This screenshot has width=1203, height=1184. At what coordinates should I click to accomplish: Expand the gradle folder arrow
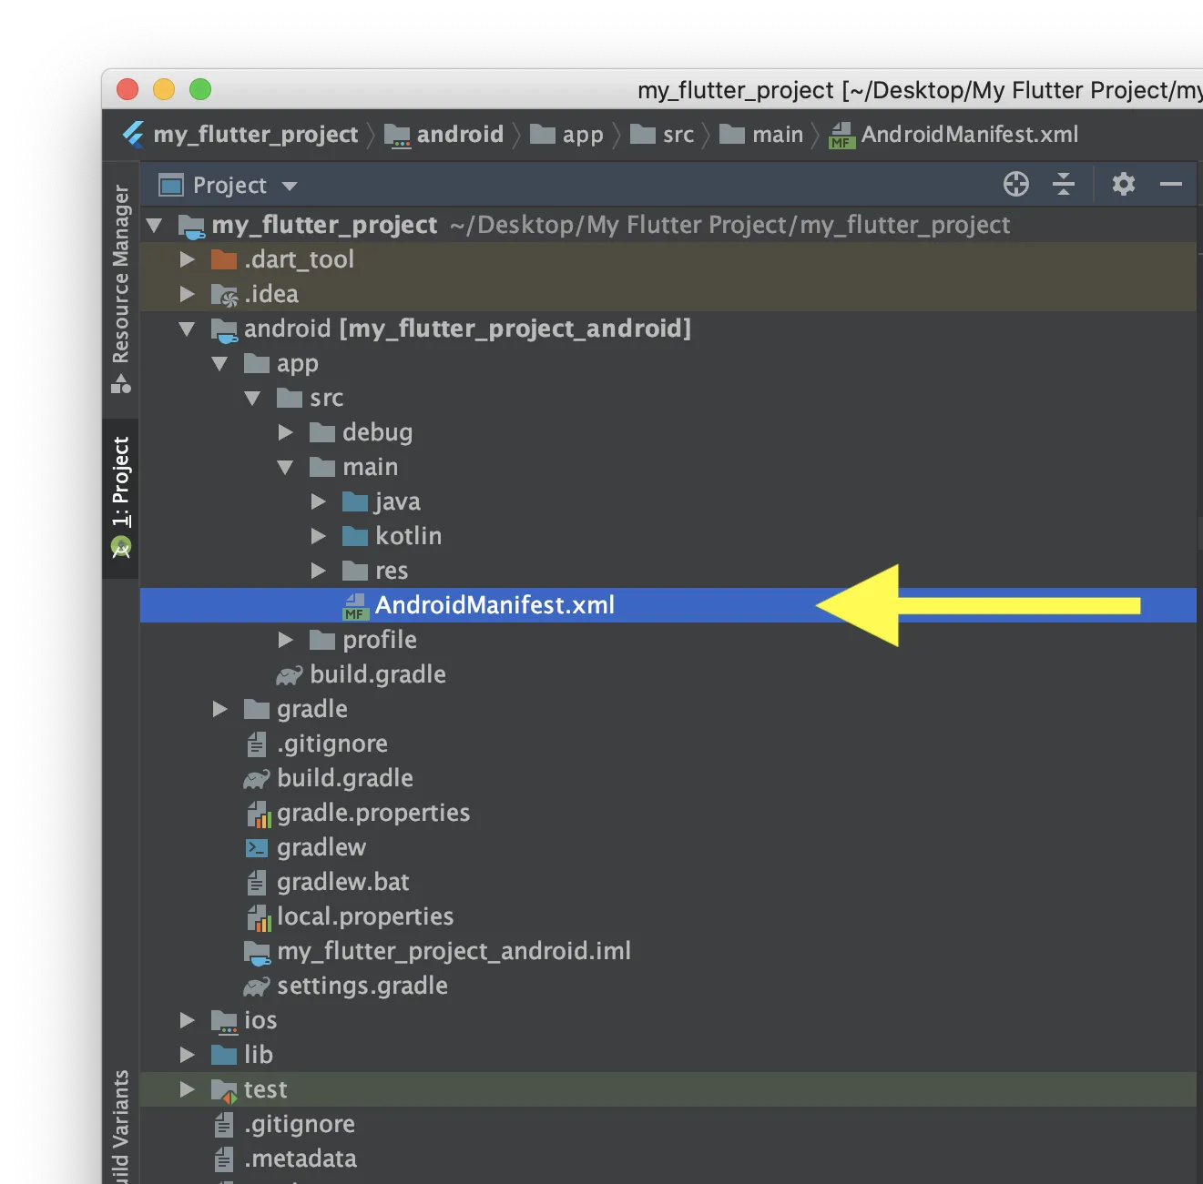(220, 709)
